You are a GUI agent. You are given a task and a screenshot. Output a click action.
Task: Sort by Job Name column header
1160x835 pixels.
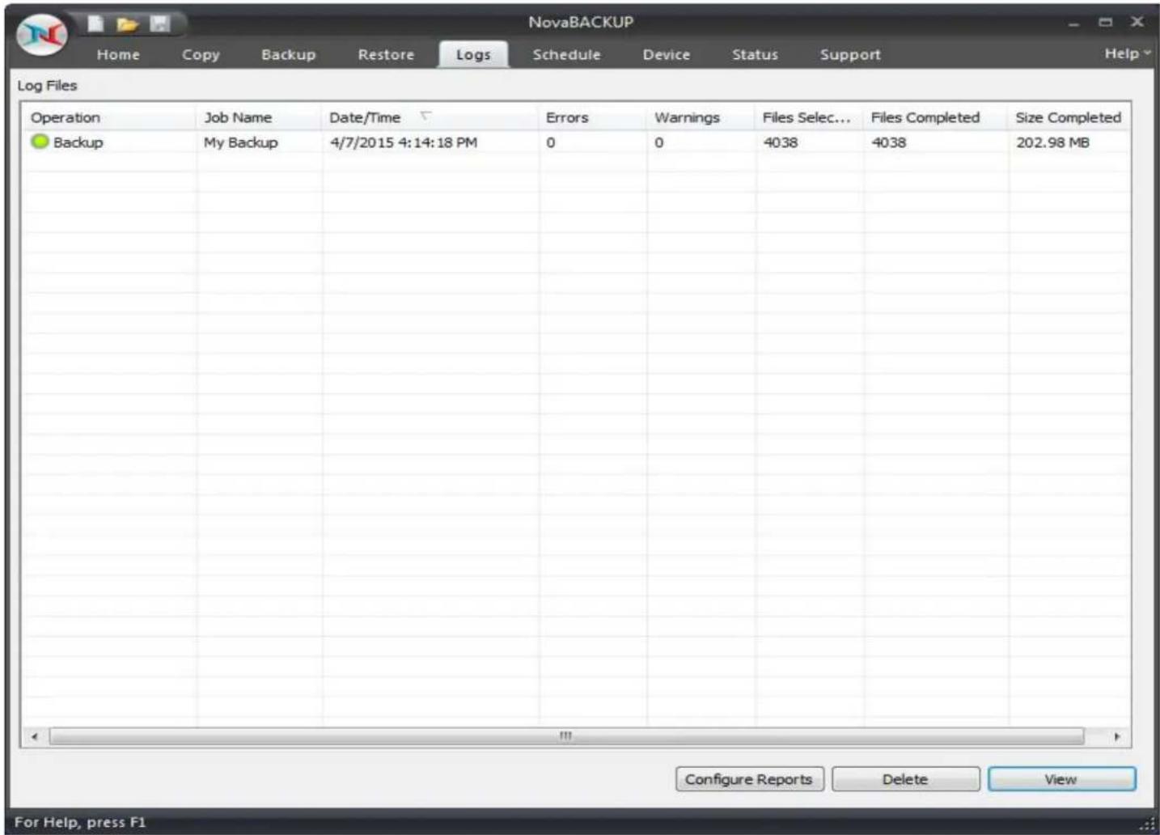(259, 117)
